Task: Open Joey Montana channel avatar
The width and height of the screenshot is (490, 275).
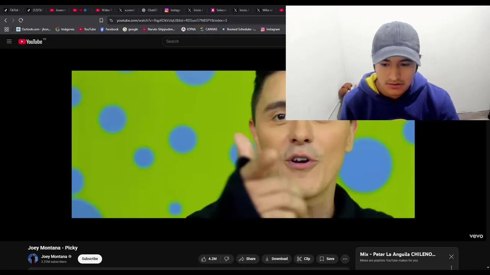Action: pyautogui.click(x=33, y=259)
